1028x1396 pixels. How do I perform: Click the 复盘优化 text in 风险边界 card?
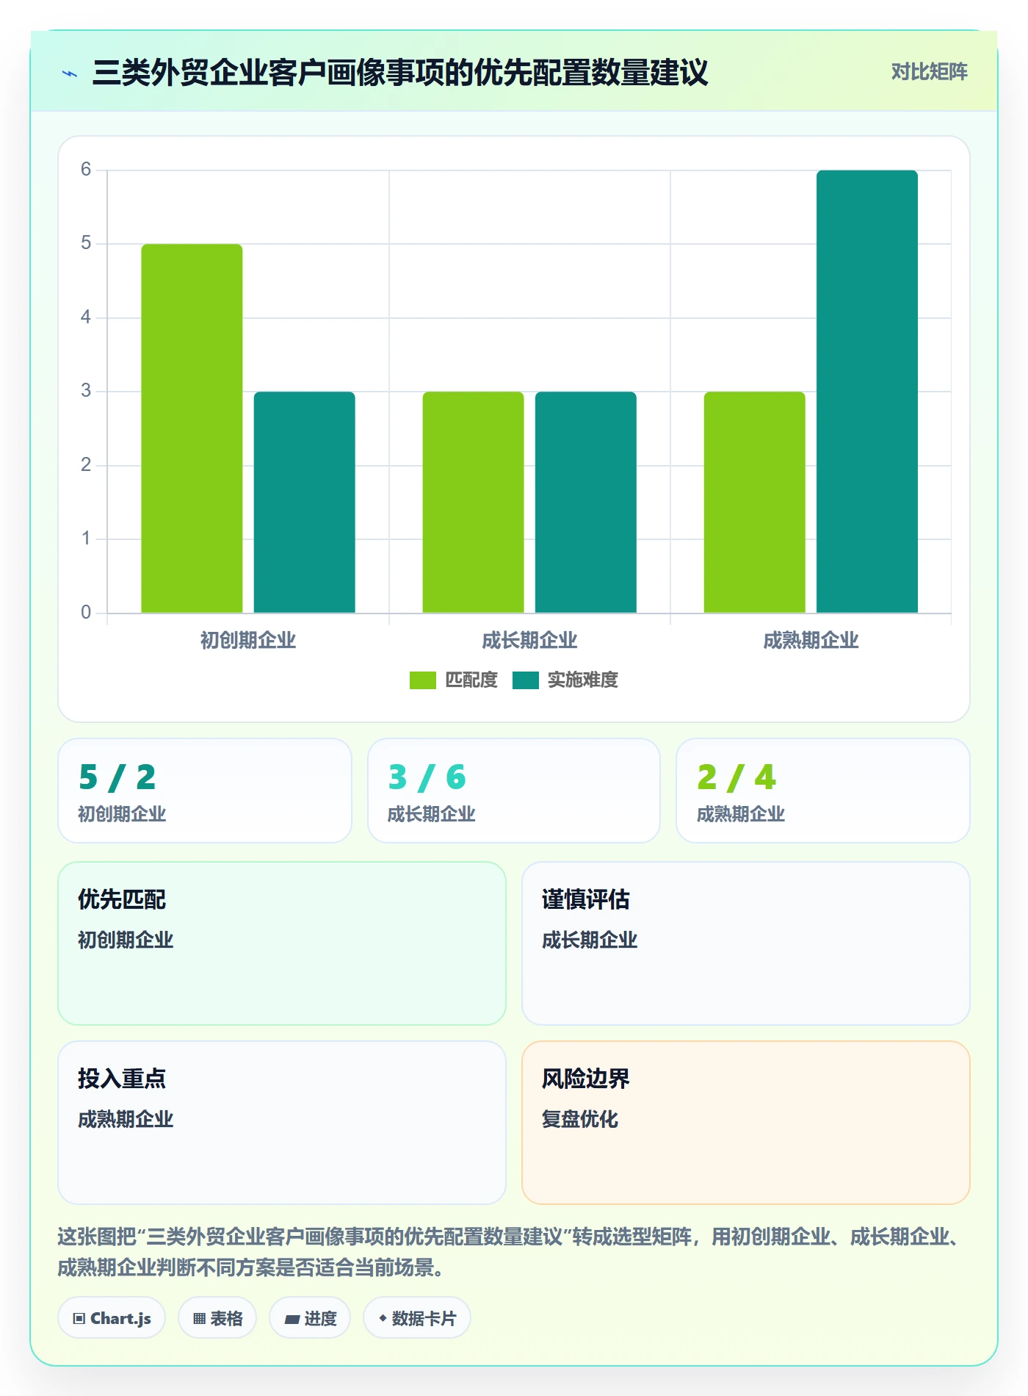tap(580, 1119)
